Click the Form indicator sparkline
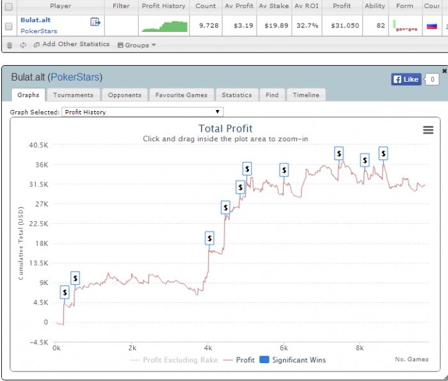 pyautogui.click(x=405, y=26)
